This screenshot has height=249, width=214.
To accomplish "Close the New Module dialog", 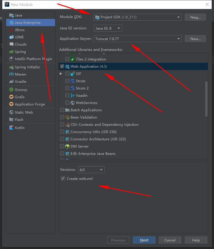I will point(207,4).
